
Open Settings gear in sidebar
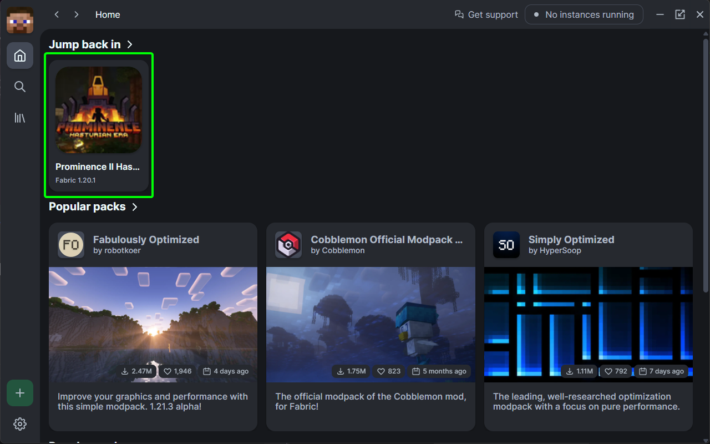(x=20, y=424)
